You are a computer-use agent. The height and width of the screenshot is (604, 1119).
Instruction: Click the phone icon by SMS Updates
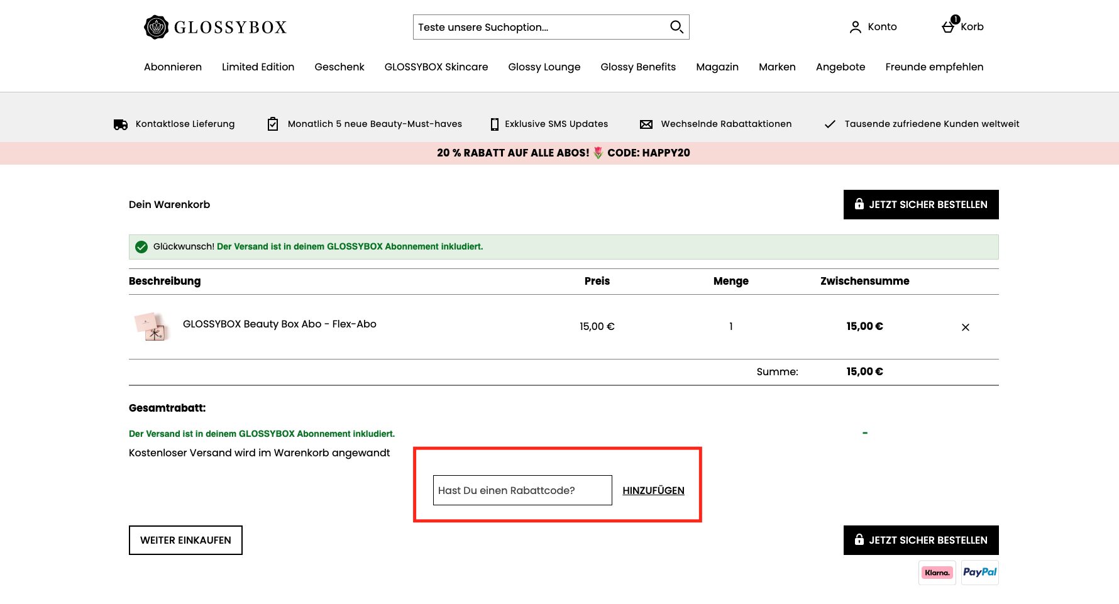tap(495, 124)
